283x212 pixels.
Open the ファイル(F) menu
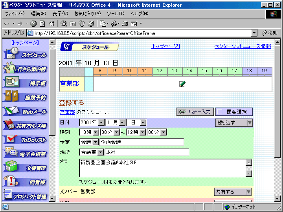point(15,14)
